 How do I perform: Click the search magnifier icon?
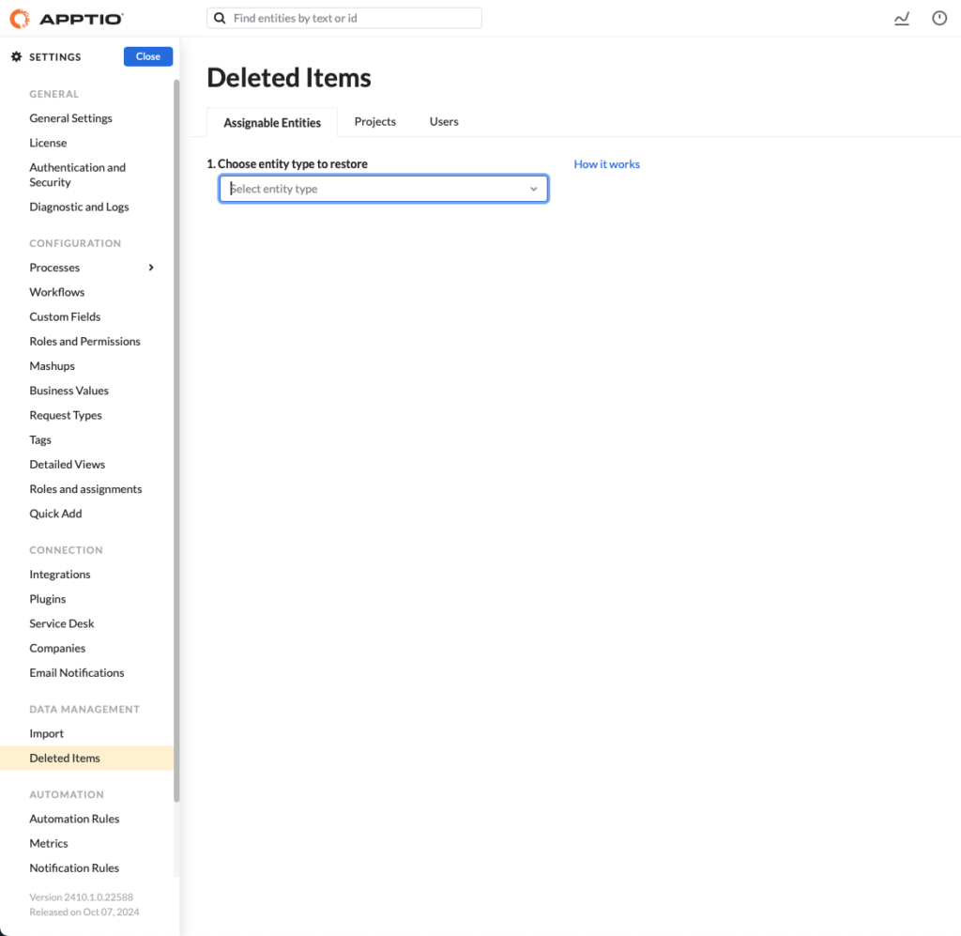tap(220, 19)
